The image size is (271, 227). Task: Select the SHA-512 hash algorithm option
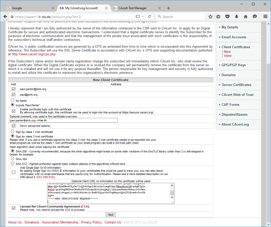[x=12, y=164]
